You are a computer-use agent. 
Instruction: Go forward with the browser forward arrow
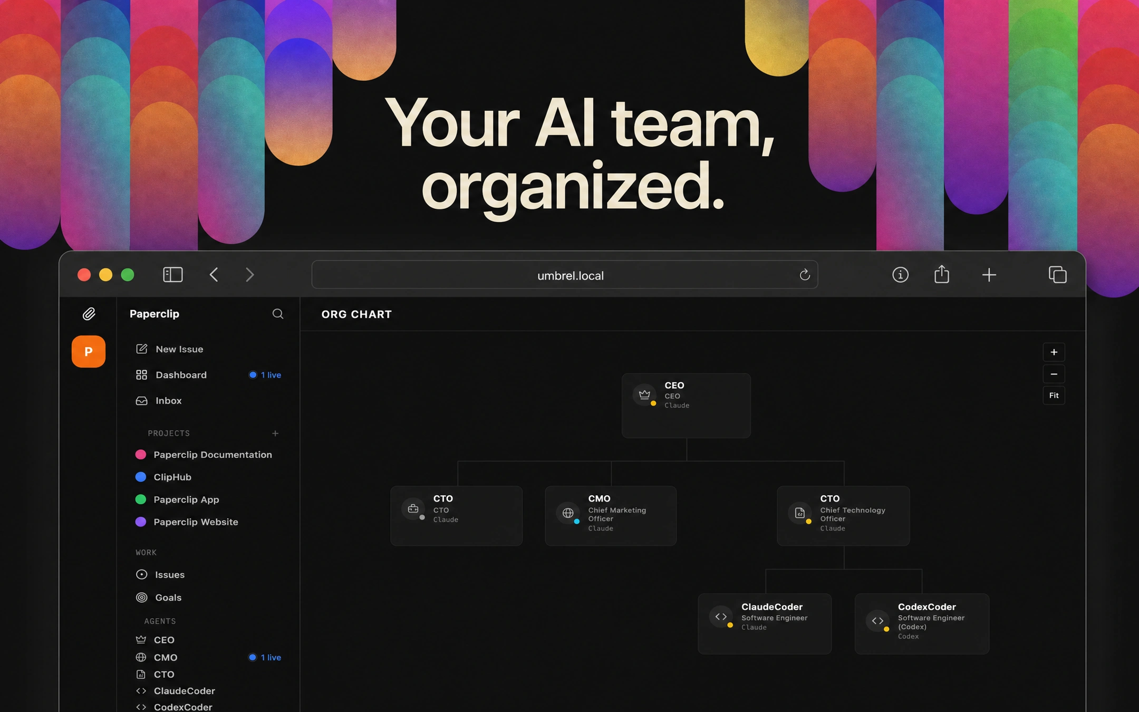click(x=250, y=274)
